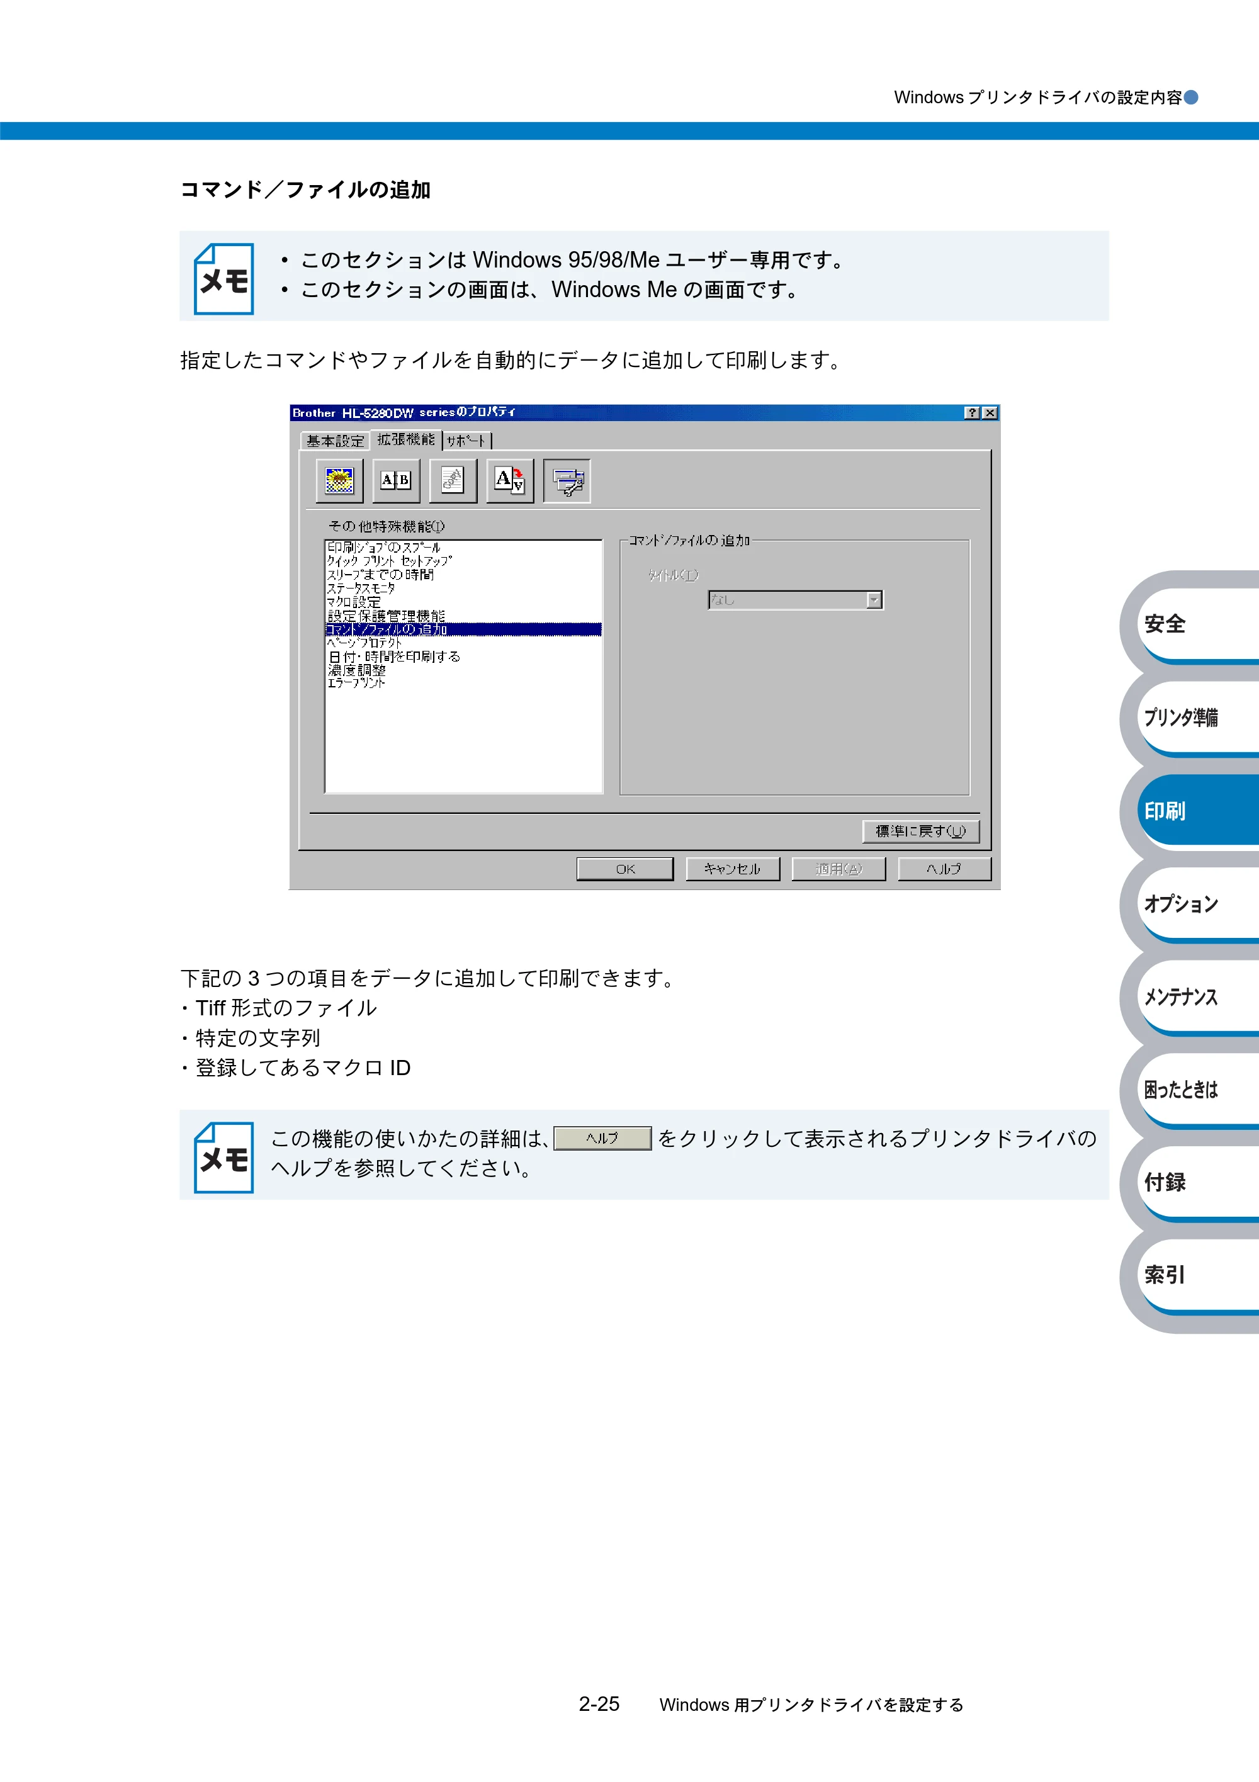This screenshot has width=1259, height=1782.
Task: Open the watermark settings icon
Action: pyautogui.click(x=453, y=480)
